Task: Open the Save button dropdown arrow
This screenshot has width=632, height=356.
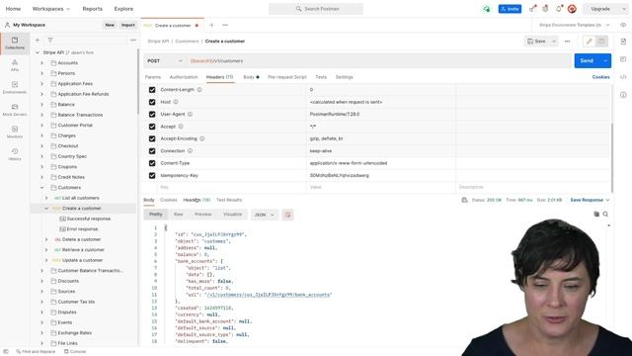Action: pos(554,42)
